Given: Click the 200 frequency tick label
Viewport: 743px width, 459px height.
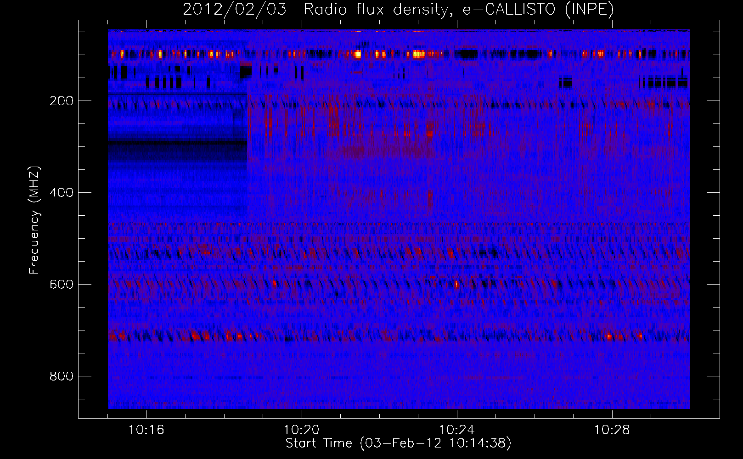Looking at the screenshot, I should click(x=62, y=101).
